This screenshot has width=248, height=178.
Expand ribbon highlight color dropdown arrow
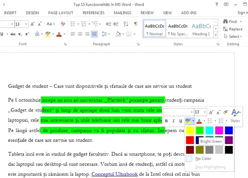(x=53, y=34)
